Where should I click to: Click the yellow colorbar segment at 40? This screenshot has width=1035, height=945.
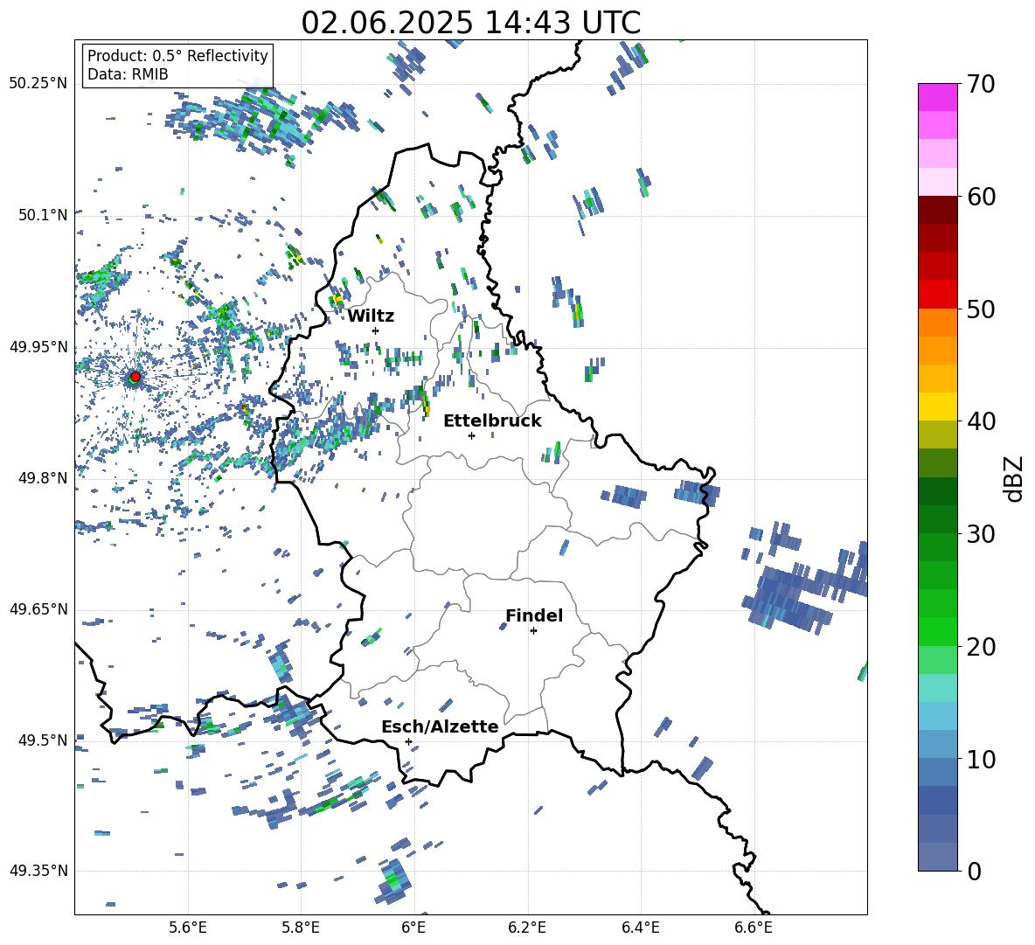point(937,407)
